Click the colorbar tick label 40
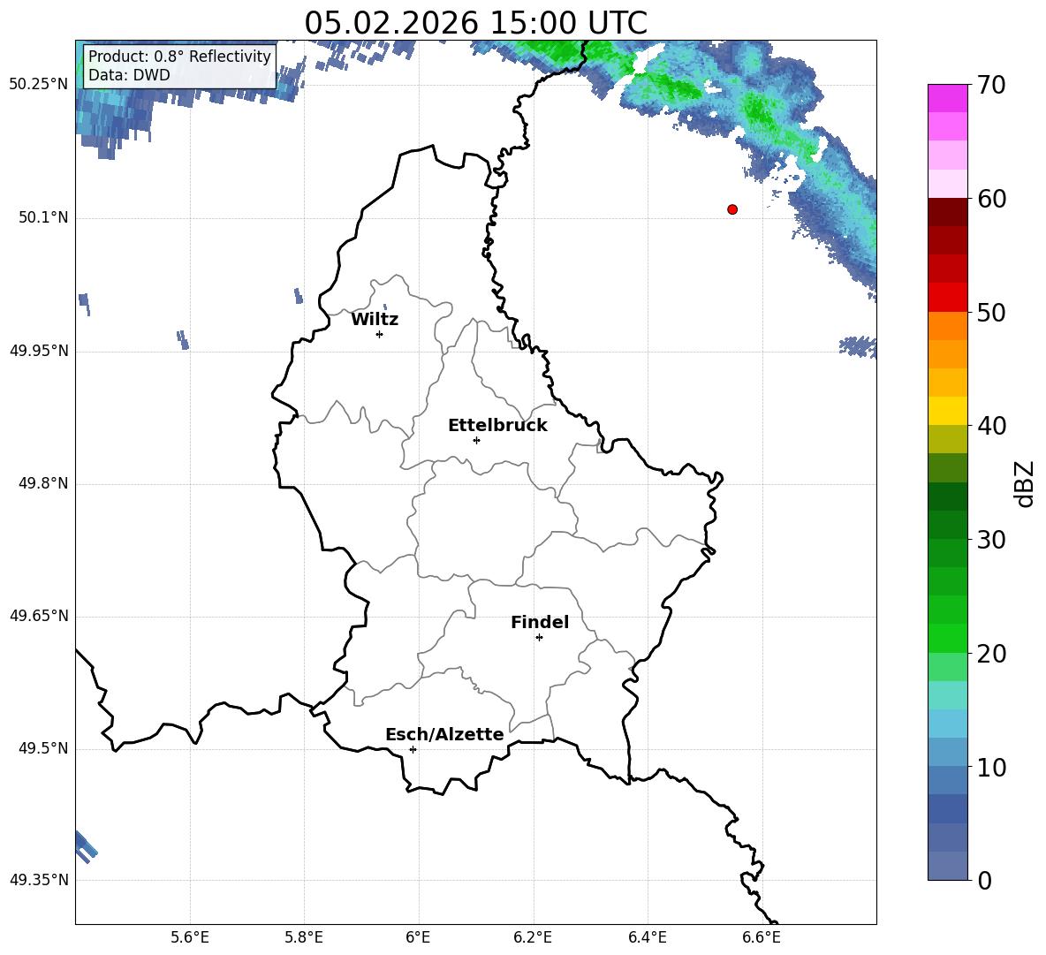1046x955 pixels. [990, 426]
